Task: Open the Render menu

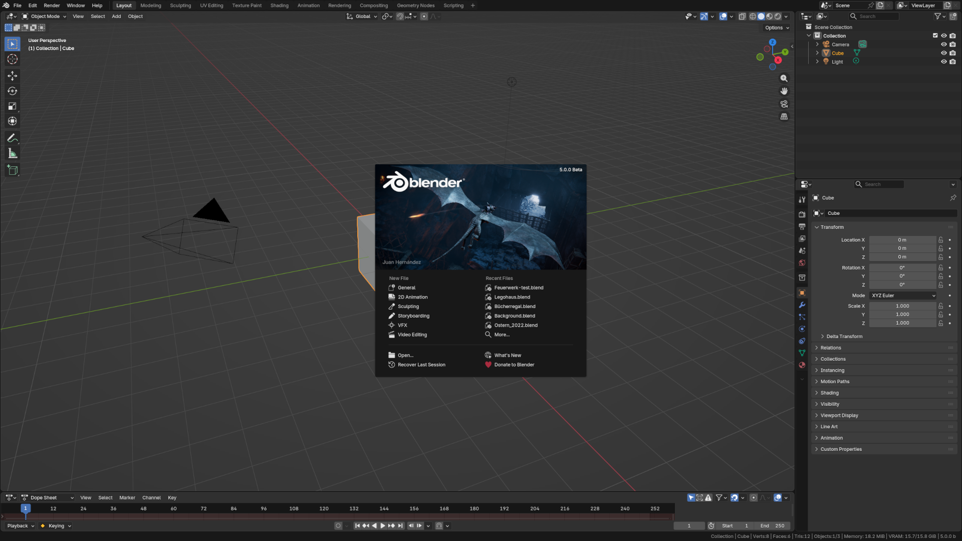Action: click(52, 6)
